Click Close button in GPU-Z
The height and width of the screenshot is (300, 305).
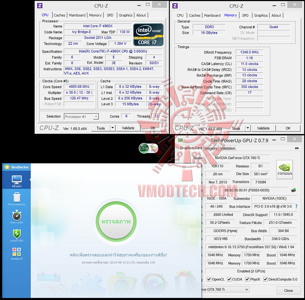288,290
